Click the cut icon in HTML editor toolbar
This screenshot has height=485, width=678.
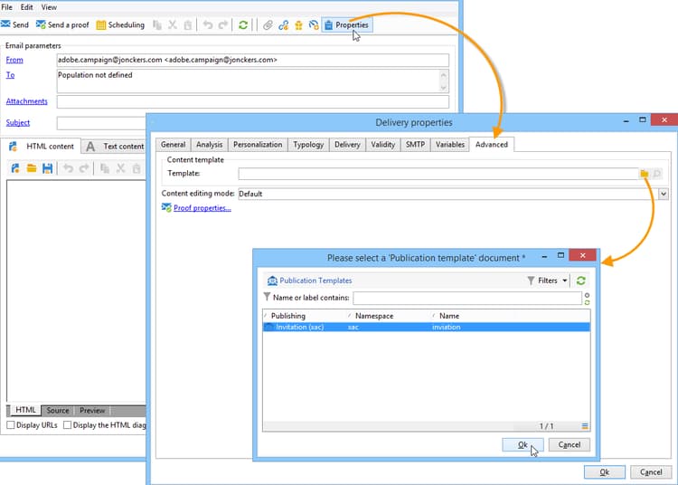[x=120, y=168]
